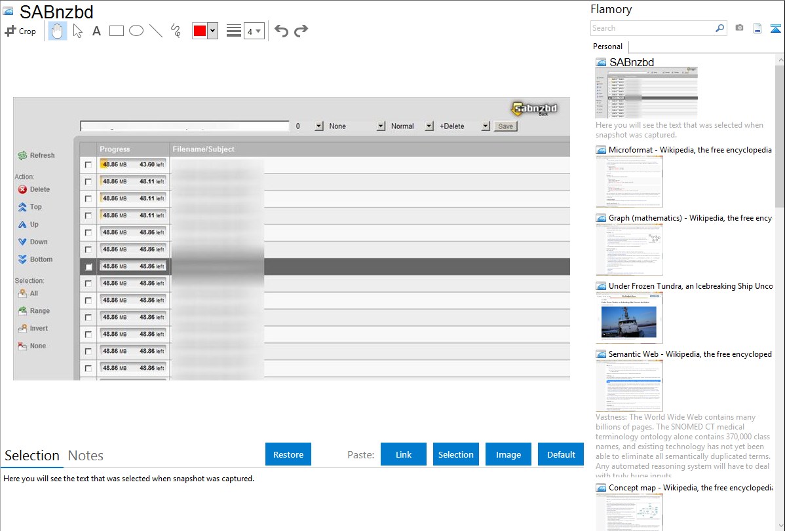Select the straight line tool
The image size is (785, 531).
coord(155,31)
